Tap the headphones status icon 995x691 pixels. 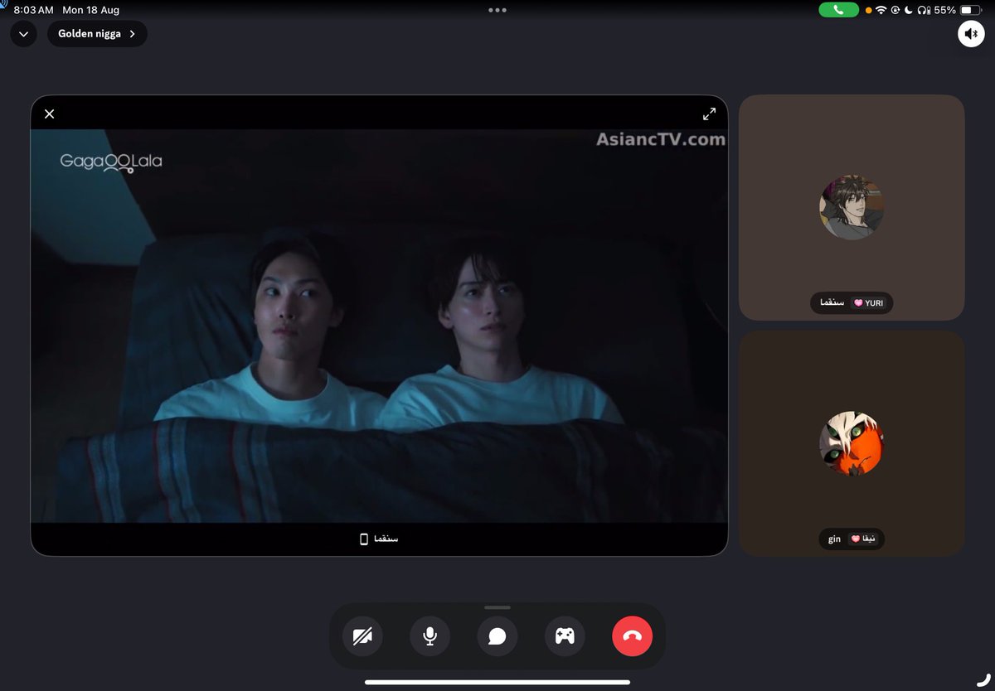click(924, 10)
